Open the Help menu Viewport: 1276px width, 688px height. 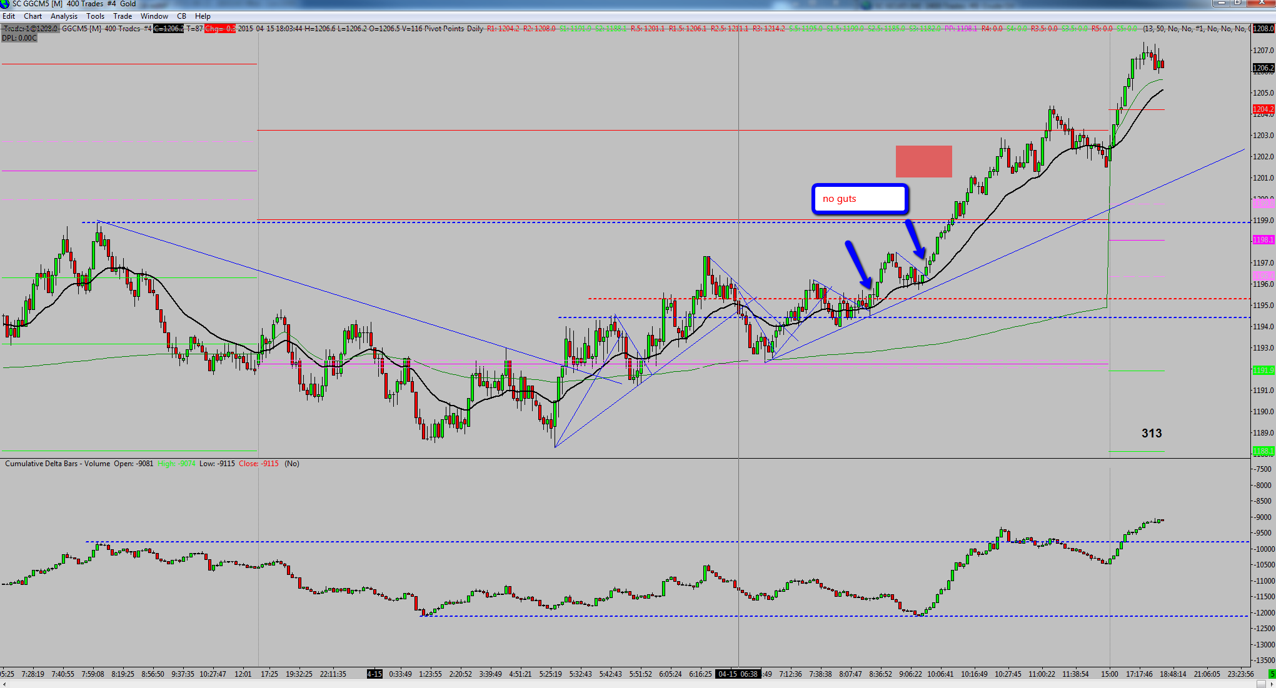(x=203, y=16)
